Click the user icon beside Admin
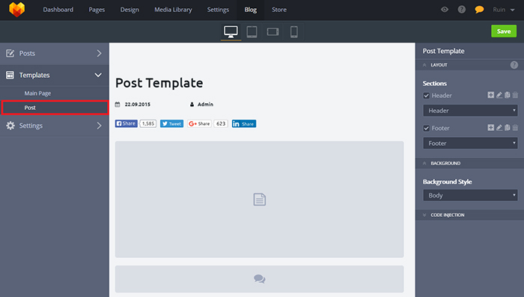Screen dimensions: 524x297 [x=192, y=104]
